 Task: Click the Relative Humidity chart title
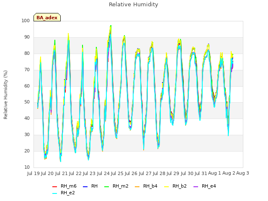(134, 5)
